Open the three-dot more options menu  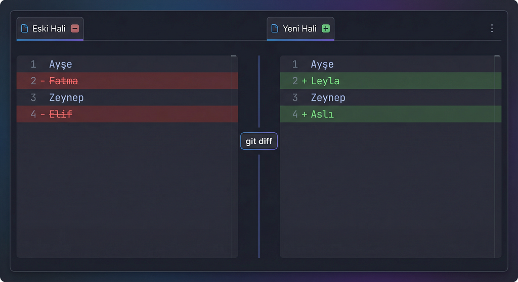pyautogui.click(x=492, y=28)
